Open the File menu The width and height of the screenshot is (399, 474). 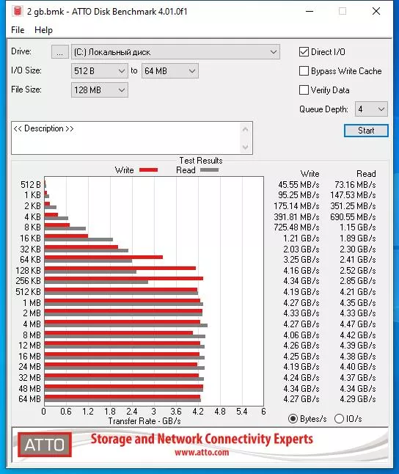pos(18,30)
